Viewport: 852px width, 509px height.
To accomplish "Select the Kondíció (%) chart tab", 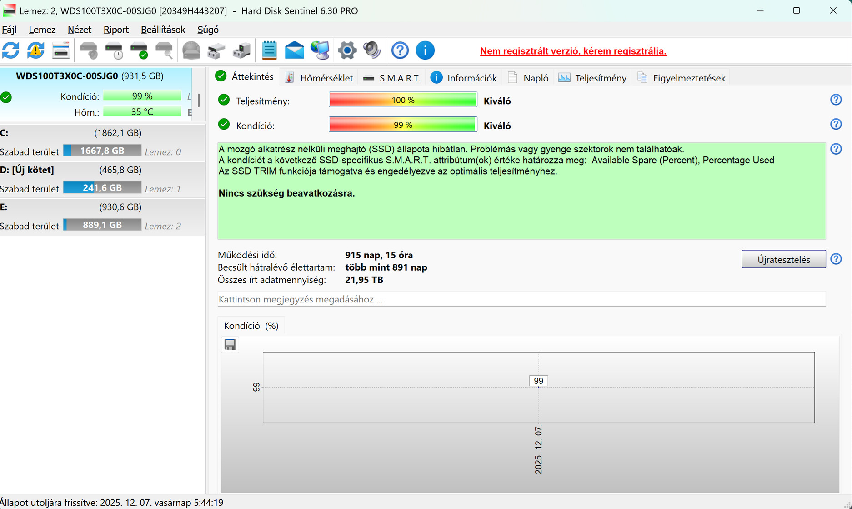I will click(251, 326).
